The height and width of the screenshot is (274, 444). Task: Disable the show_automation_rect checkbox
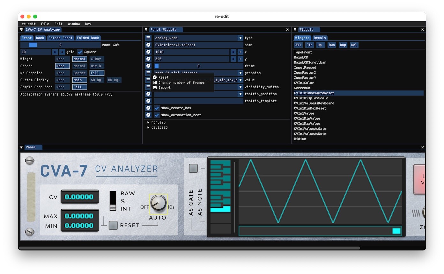(x=157, y=115)
